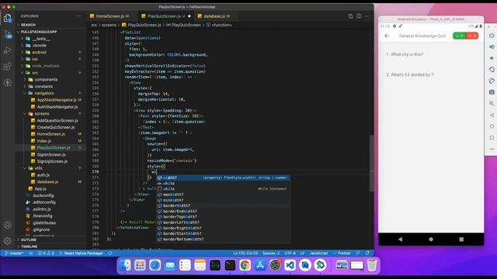Collapse the FULLSTACKQUIZAPP root folder

[x=51, y=32]
